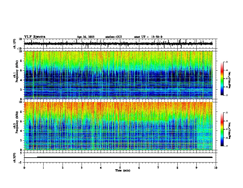The image size is (243, 188).
Task: Click the "6" tick on ch.2 frequency axis
Action: click(x=21, y=121)
